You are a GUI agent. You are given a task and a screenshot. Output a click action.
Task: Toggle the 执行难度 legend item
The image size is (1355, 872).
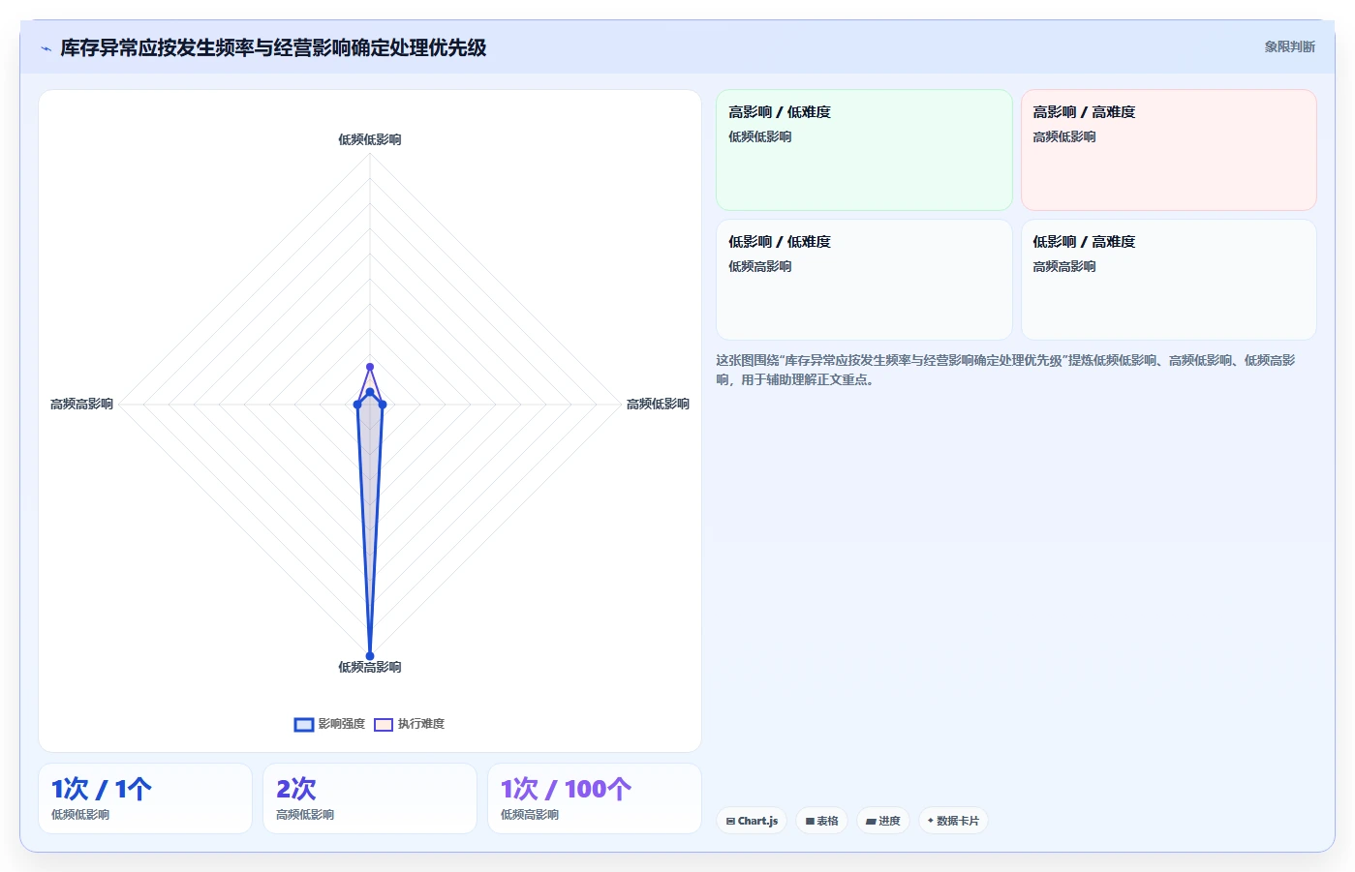click(409, 724)
